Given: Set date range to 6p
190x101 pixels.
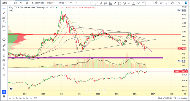Looking at the screenshot, I should [17, 98].
